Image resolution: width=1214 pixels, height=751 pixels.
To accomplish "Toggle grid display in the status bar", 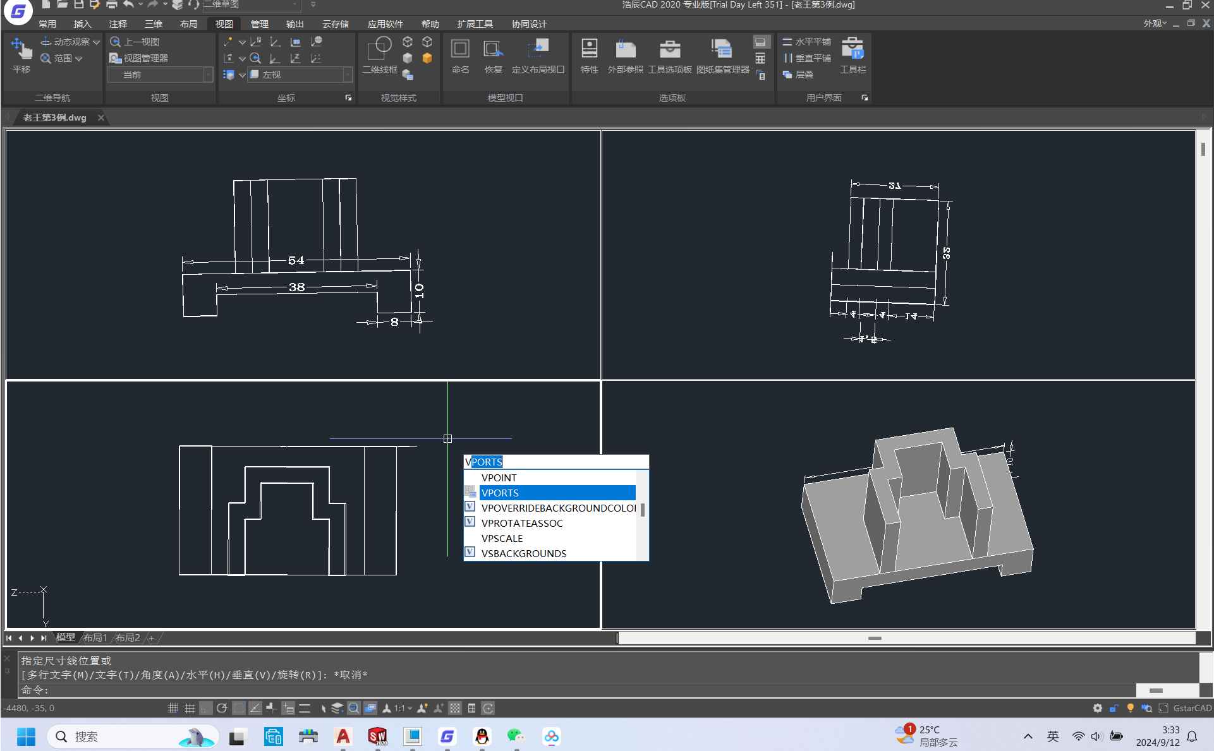I will [190, 708].
